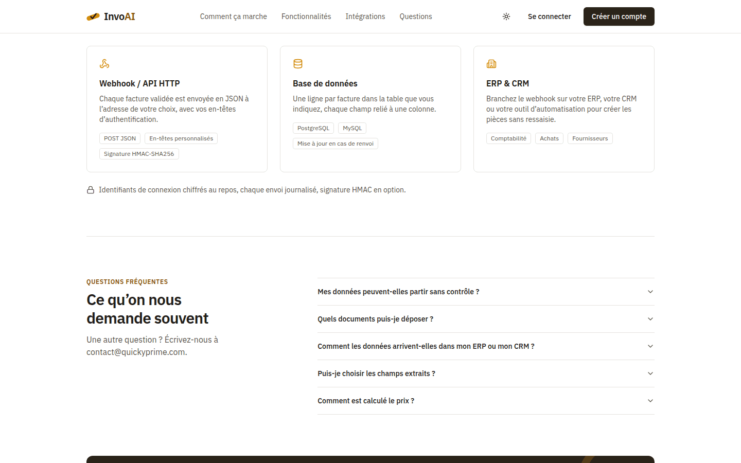Click the Mise à jour en cas de renvoi tag
This screenshot has width=741, height=463.
pos(336,144)
